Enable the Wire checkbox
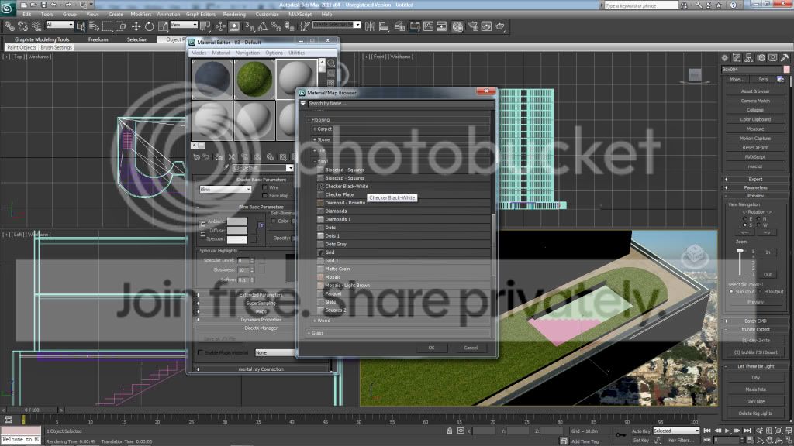The width and height of the screenshot is (794, 446). pyautogui.click(x=264, y=187)
